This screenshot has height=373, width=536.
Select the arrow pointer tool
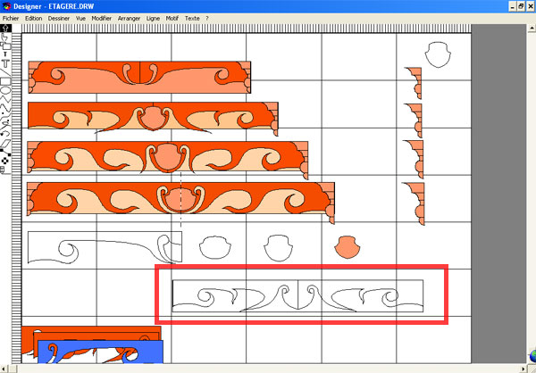coord(6,28)
